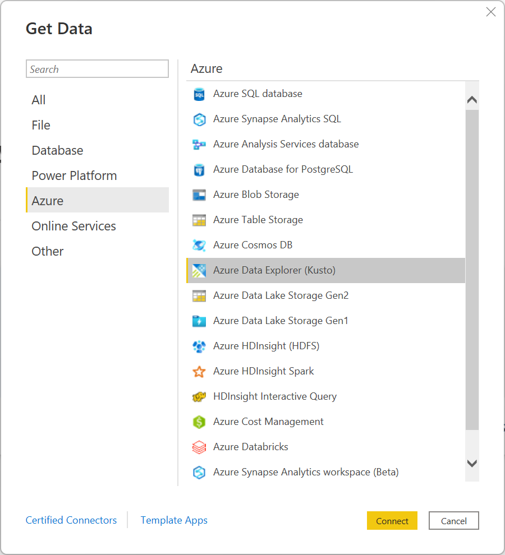Select the Azure SQL database icon
Image resolution: width=505 pixels, height=555 pixels.
pyautogui.click(x=199, y=94)
